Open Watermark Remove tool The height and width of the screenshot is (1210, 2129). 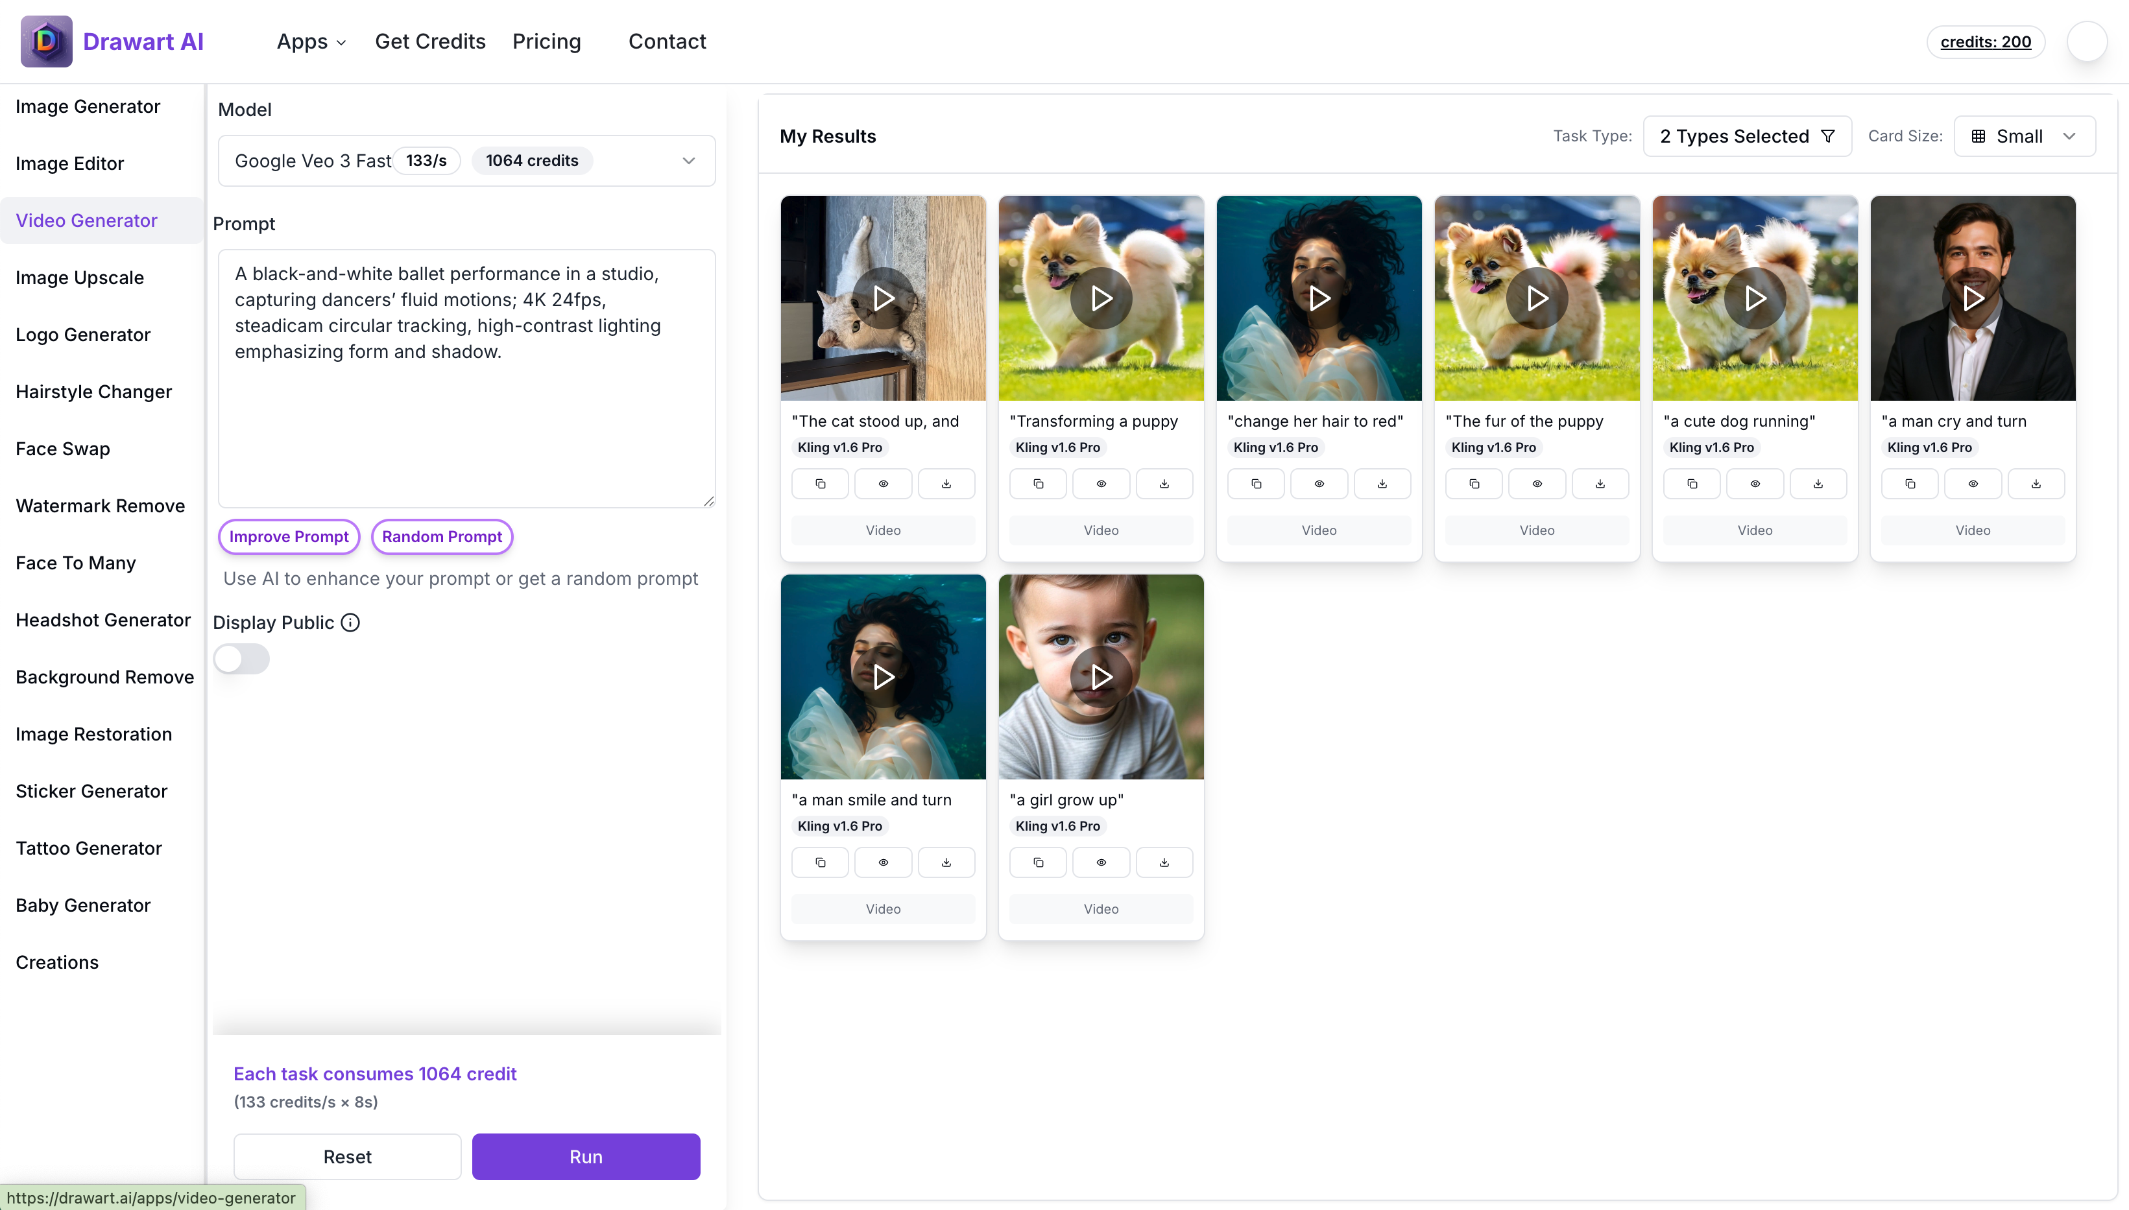(100, 506)
